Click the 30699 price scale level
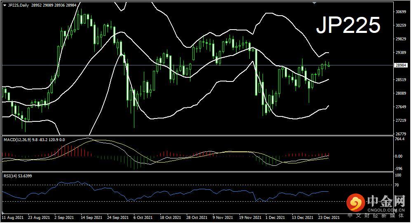This screenshot has height=223, width=411. 401,12
